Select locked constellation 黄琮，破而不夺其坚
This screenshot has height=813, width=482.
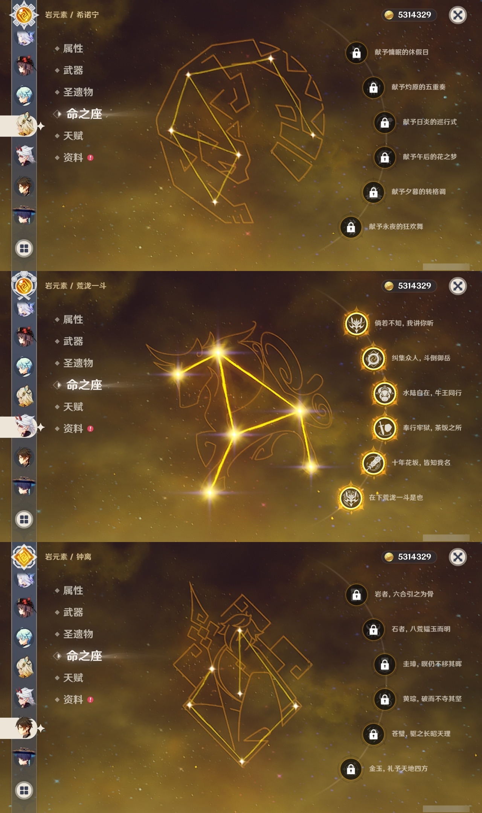384,699
